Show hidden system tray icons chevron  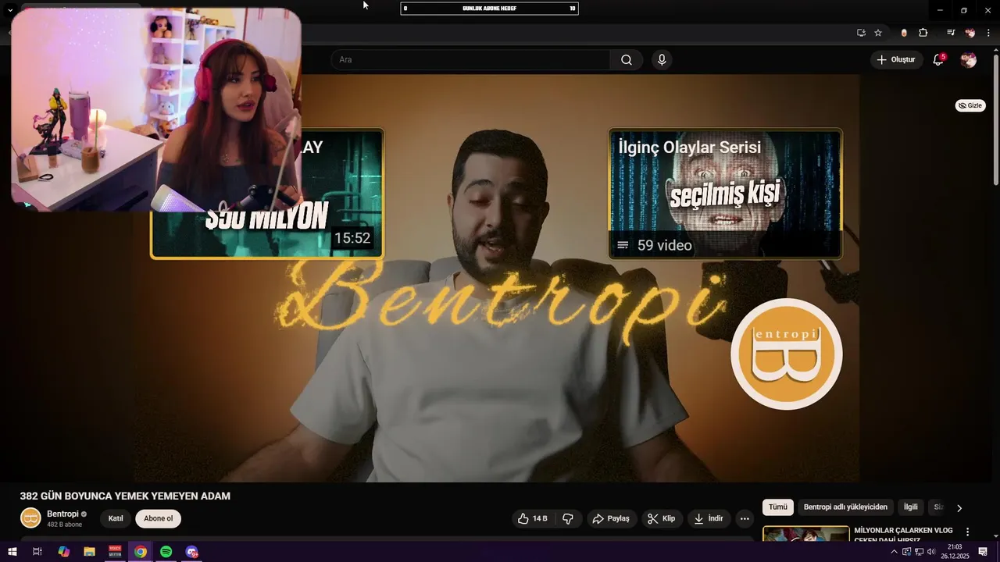coord(894,552)
